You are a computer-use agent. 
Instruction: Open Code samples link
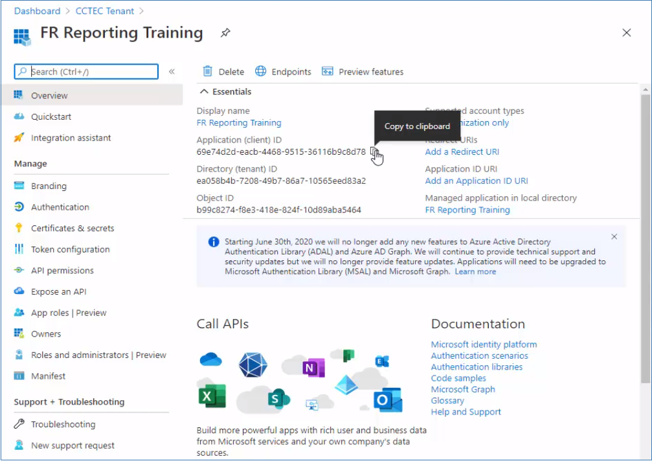(x=458, y=378)
